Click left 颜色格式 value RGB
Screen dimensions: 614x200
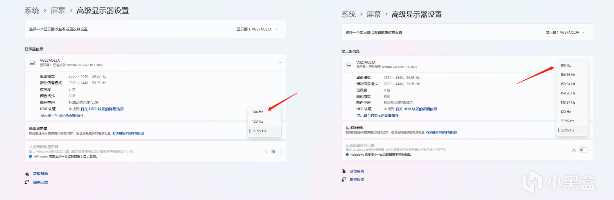[72, 96]
